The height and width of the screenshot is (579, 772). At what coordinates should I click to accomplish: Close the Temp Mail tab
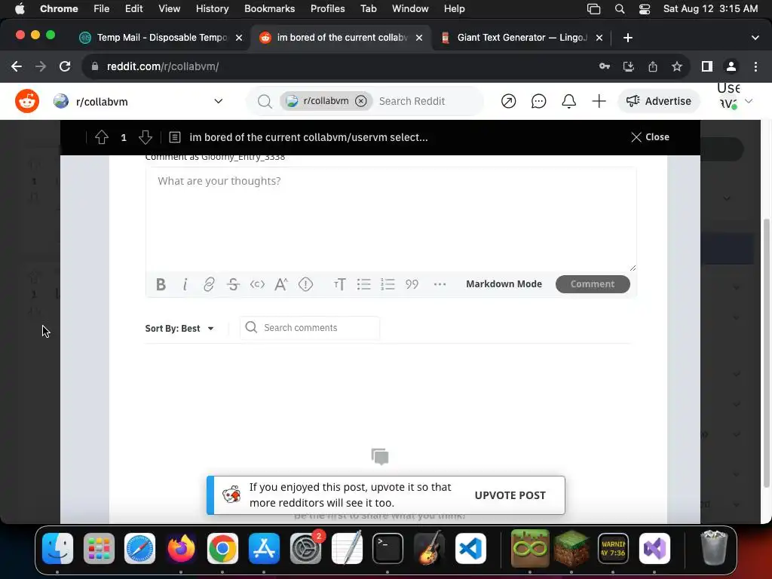(239, 38)
